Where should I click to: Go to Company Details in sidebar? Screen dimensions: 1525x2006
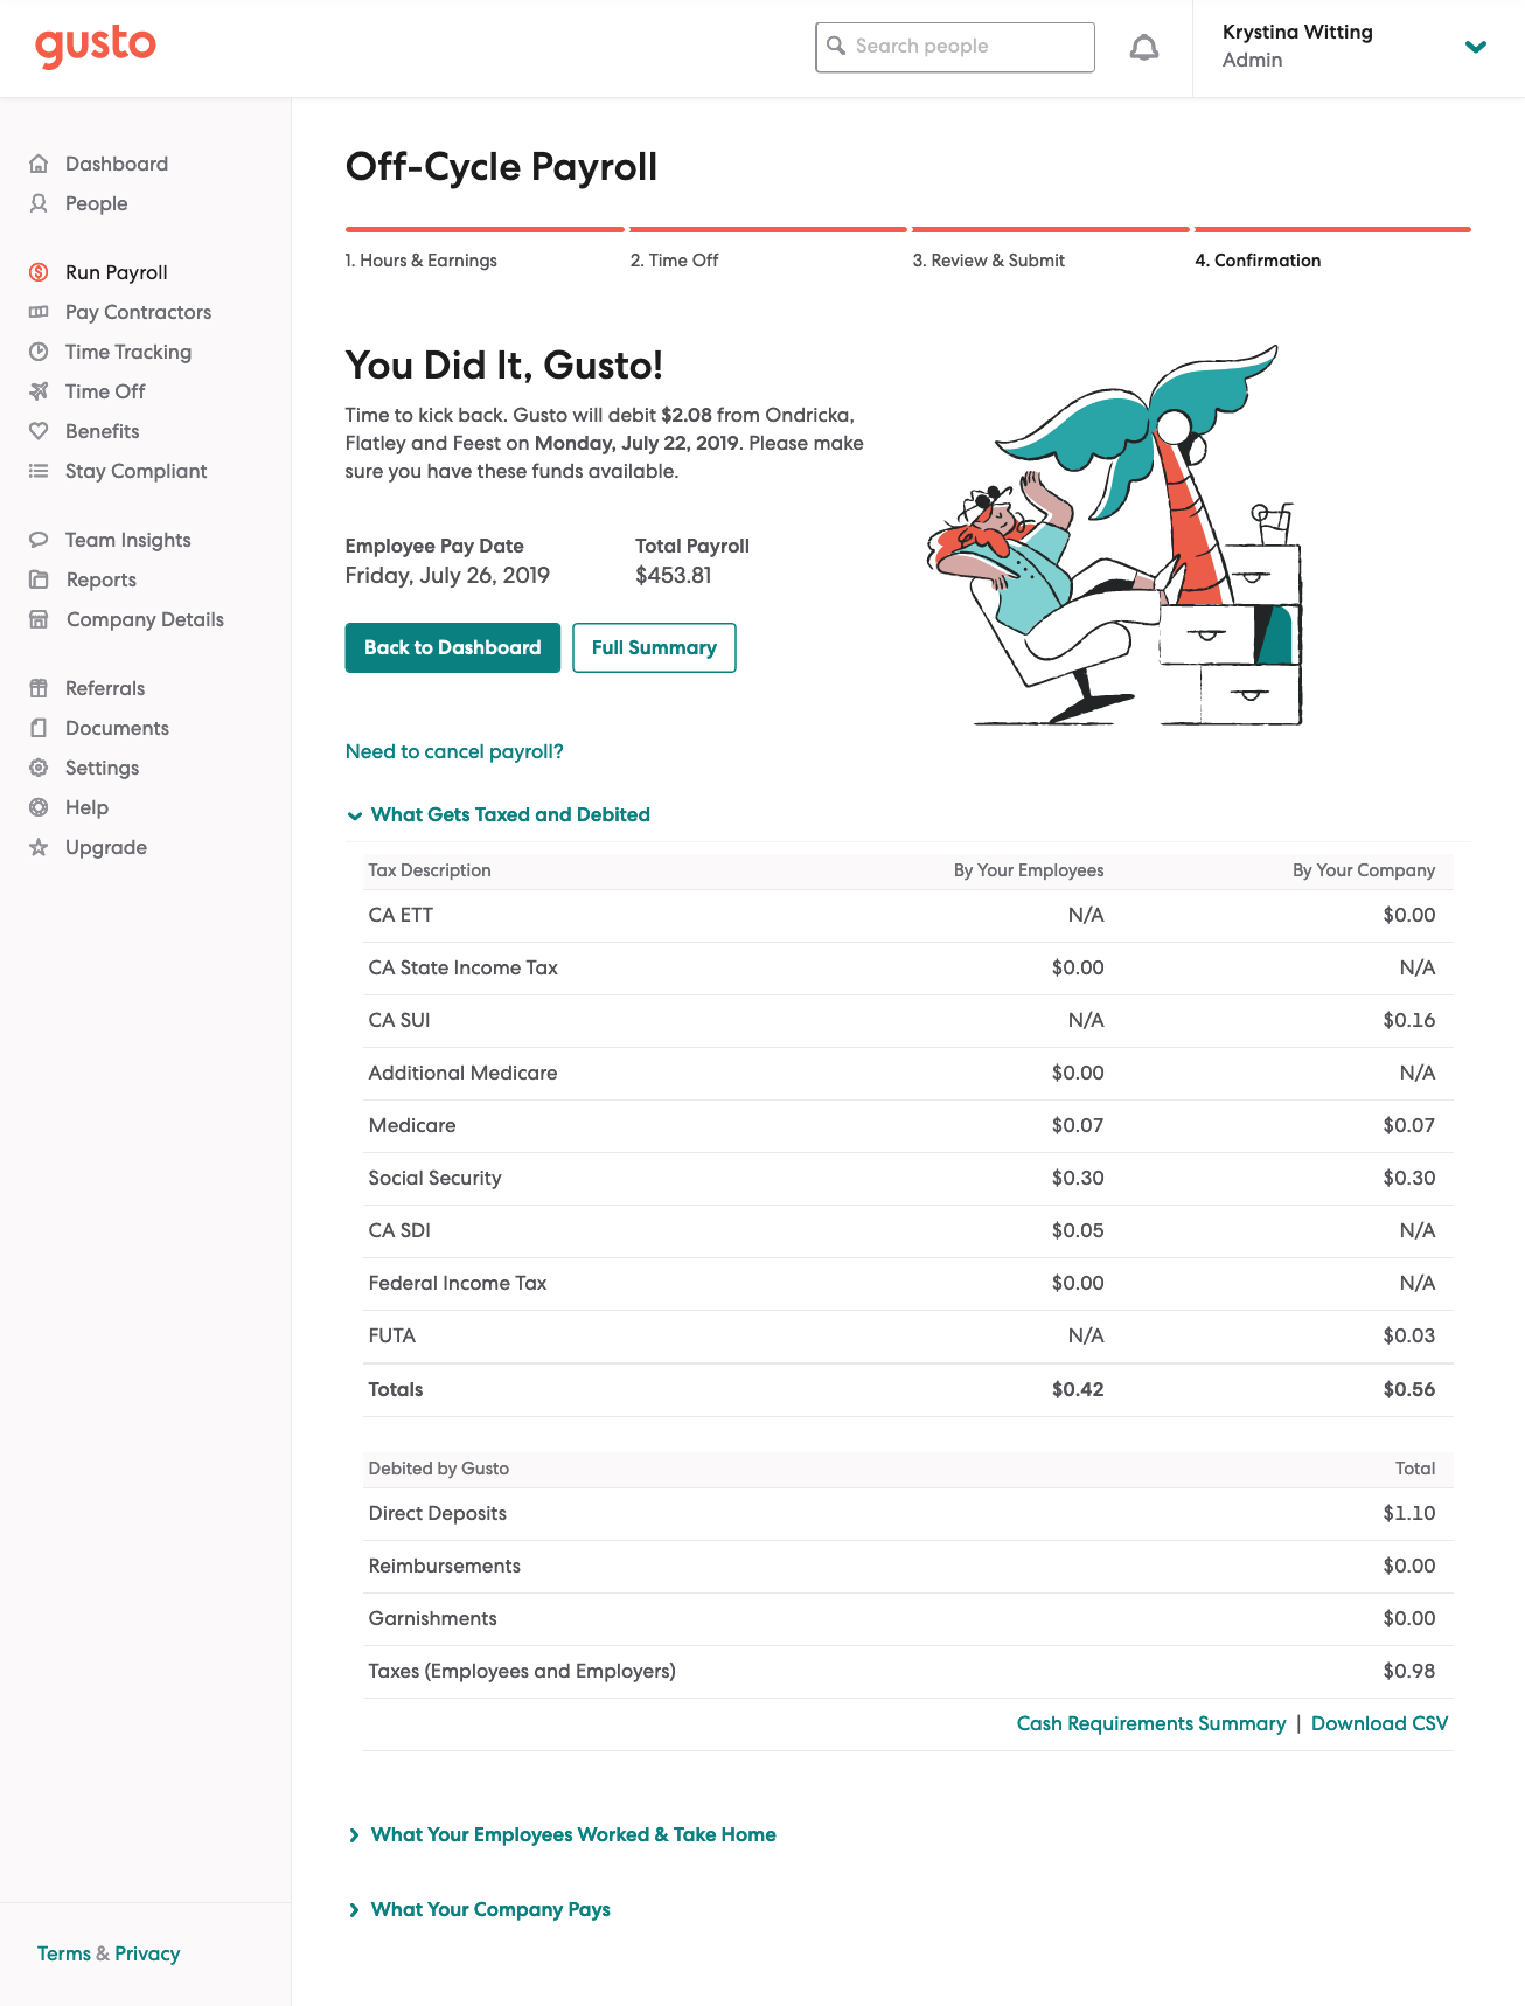point(144,619)
